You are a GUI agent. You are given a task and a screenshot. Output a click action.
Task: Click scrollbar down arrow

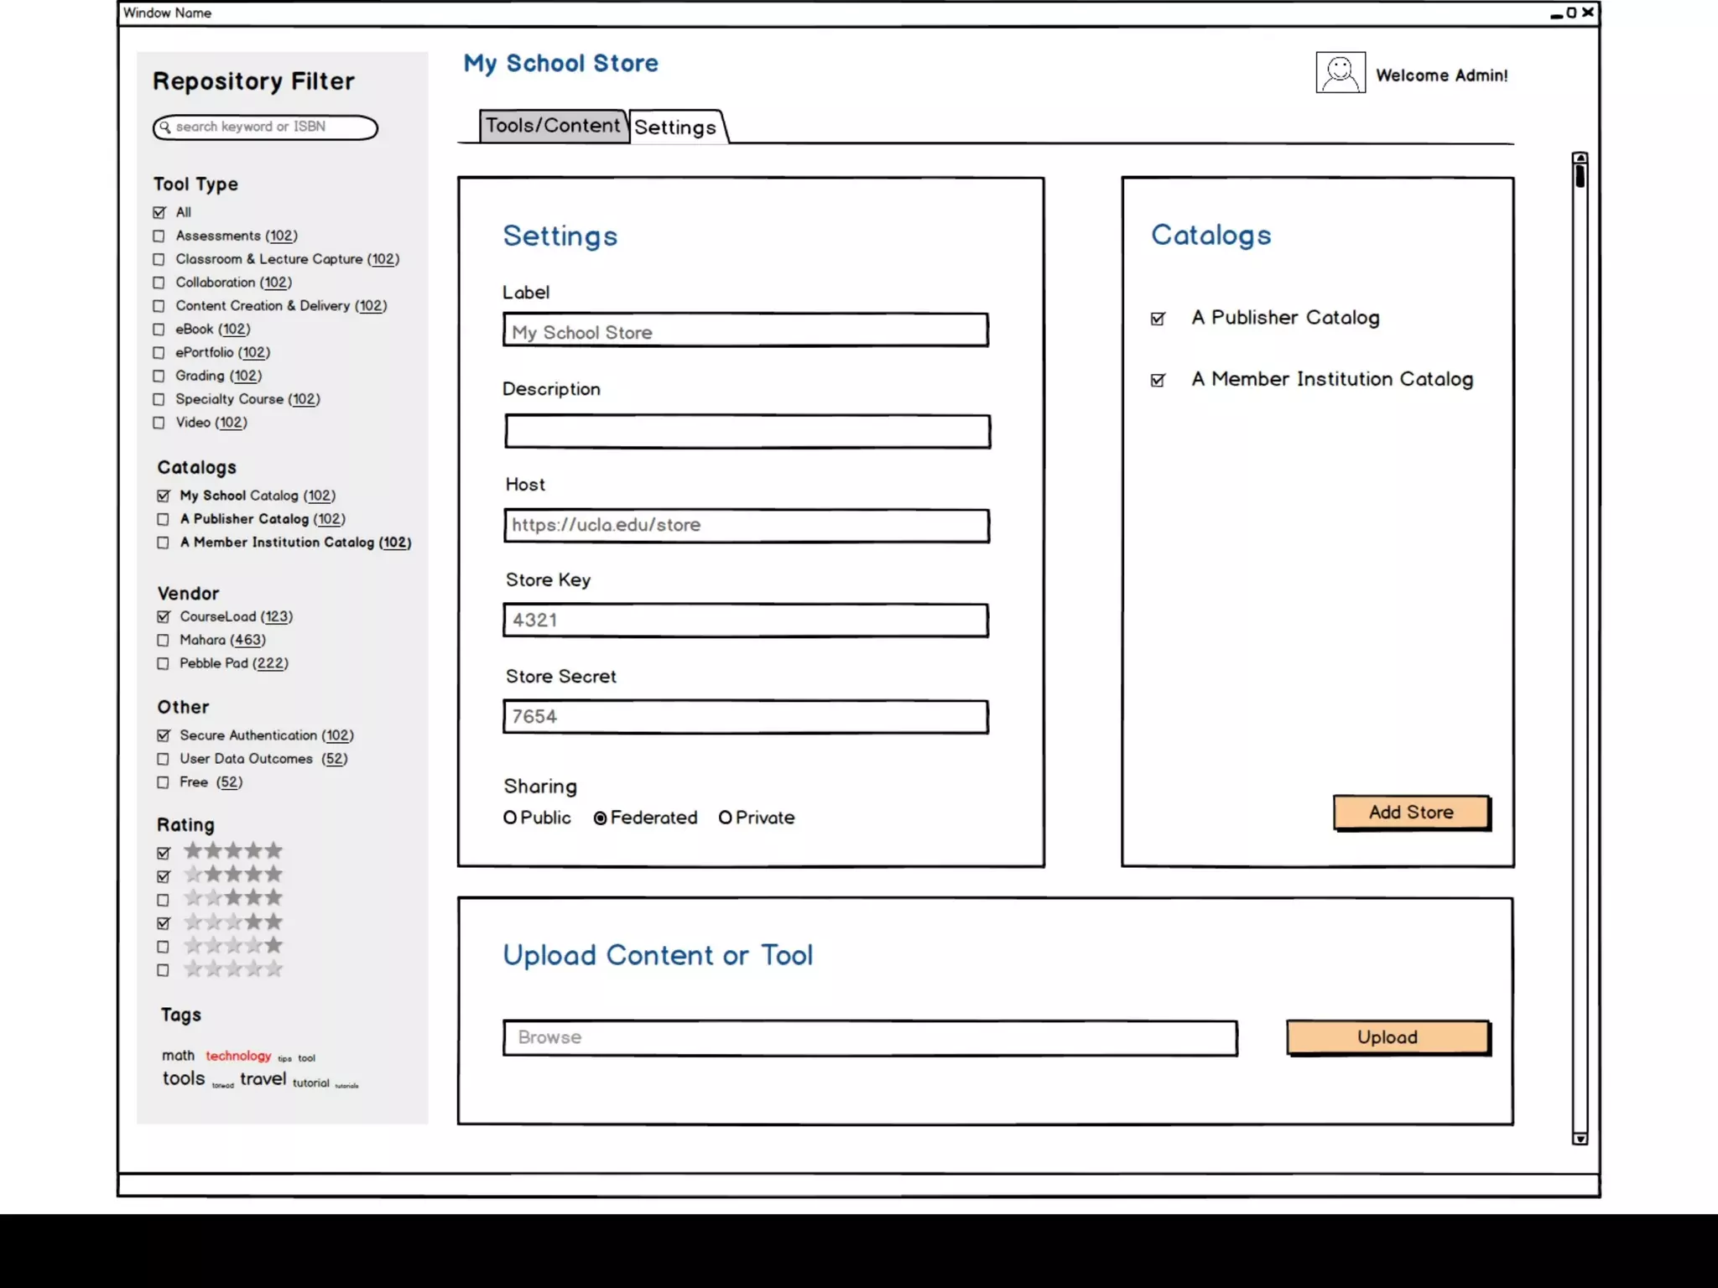1580,1138
